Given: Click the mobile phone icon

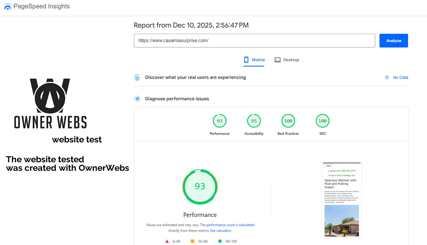Looking at the screenshot, I should point(246,60).
